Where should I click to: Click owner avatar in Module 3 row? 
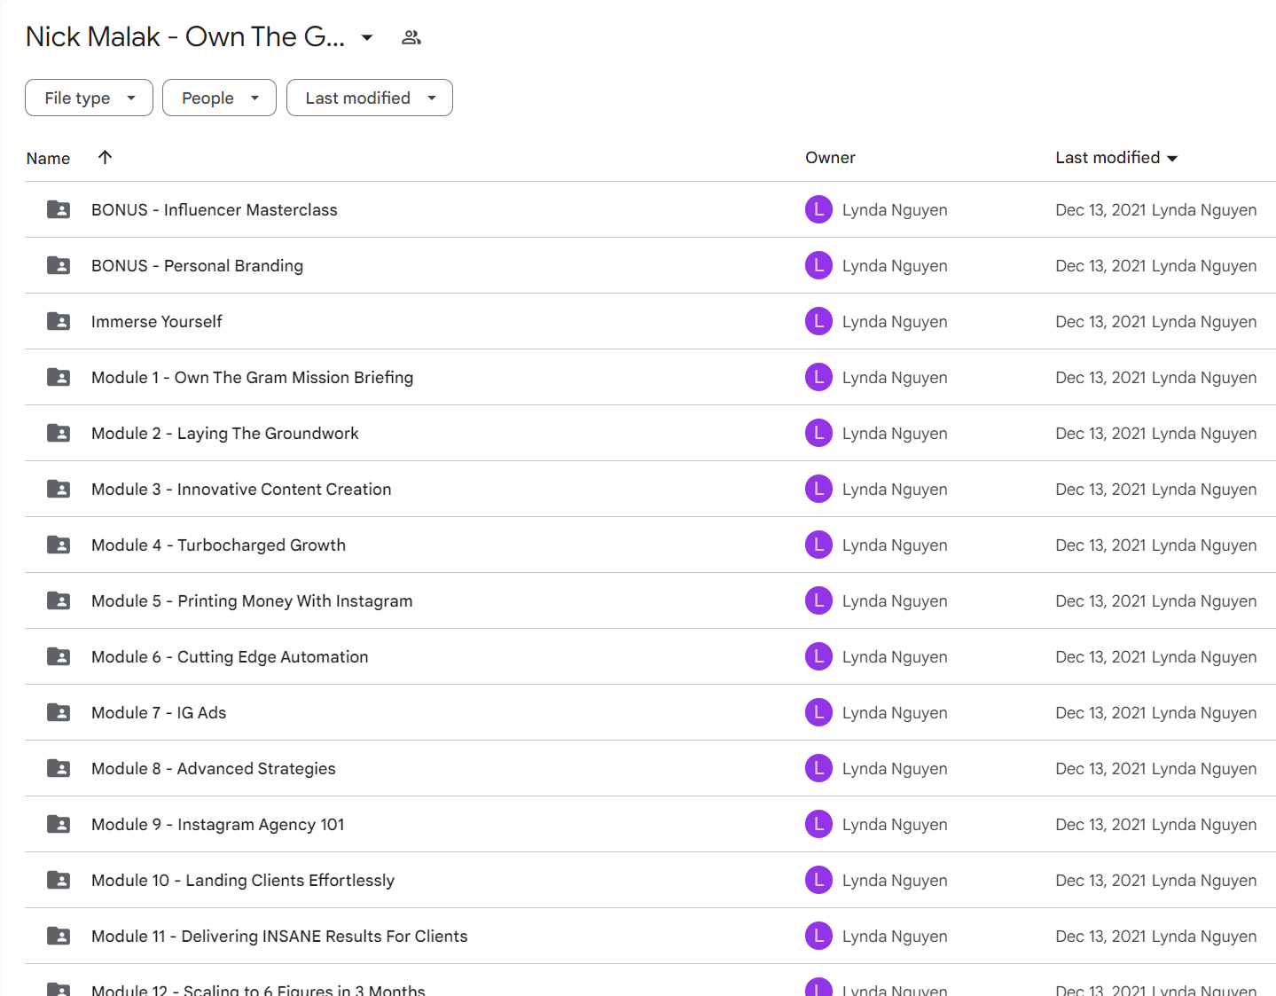(x=818, y=489)
